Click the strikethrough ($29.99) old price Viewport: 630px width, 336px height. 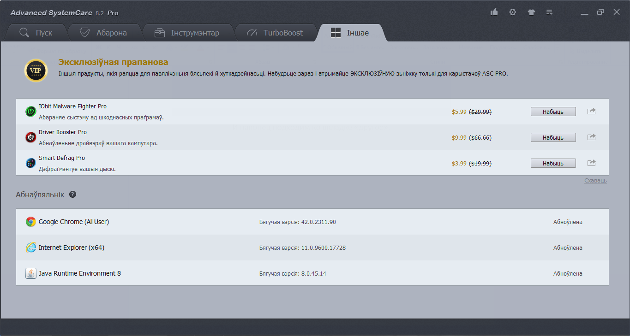coord(480,112)
